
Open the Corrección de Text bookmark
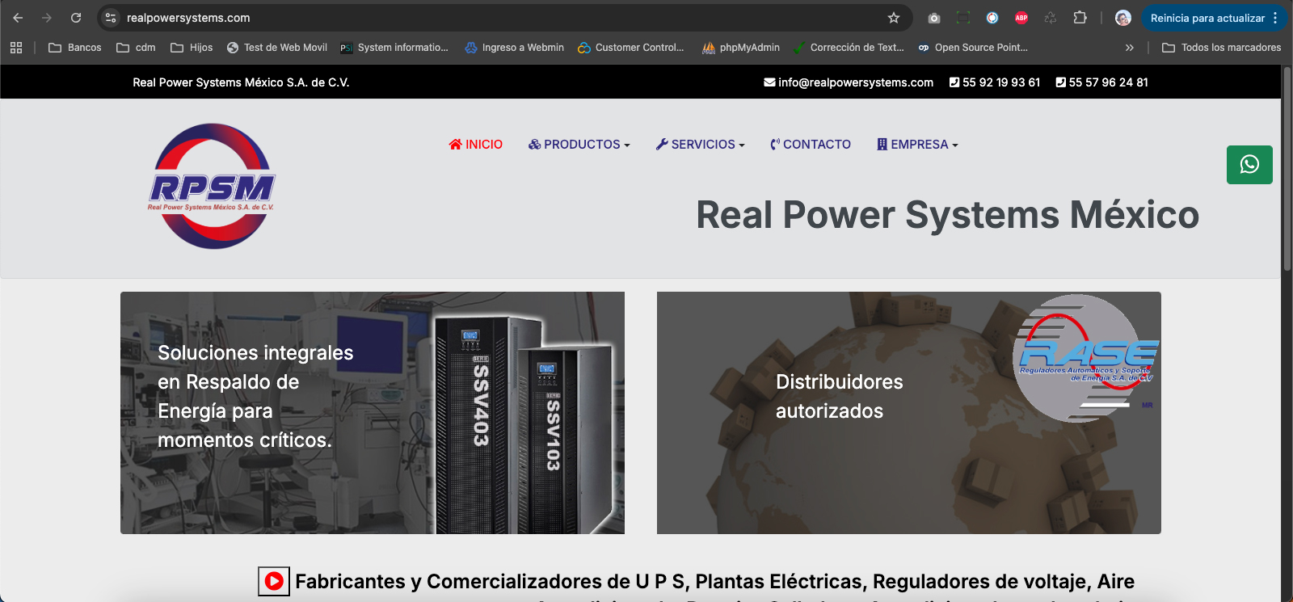click(x=849, y=48)
